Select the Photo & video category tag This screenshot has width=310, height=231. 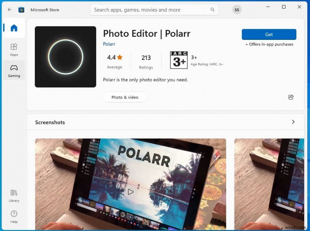click(x=124, y=97)
